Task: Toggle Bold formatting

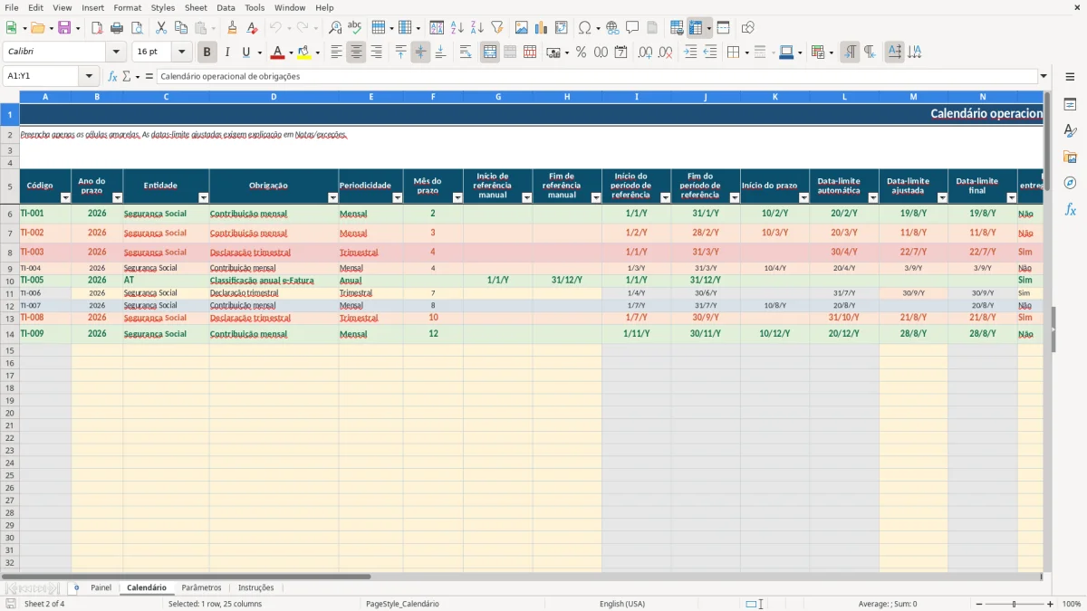Action: pyautogui.click(x=207, y=53)
